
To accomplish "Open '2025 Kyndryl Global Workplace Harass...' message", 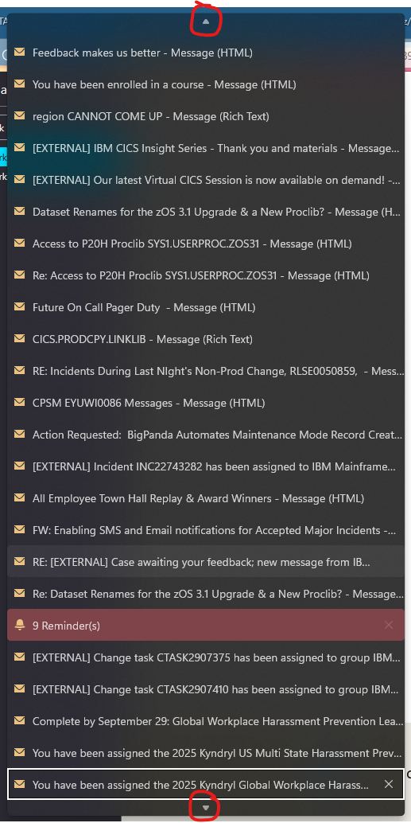I will click(205, 784).
